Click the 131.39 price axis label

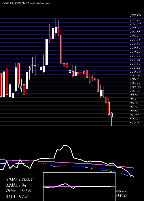135,24
